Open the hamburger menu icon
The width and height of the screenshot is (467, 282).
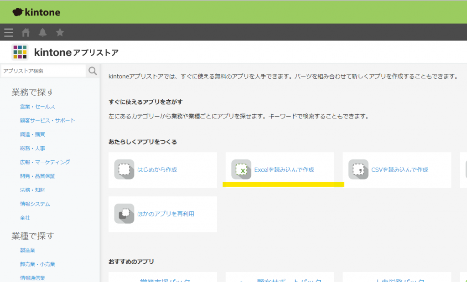coord(9,32)
